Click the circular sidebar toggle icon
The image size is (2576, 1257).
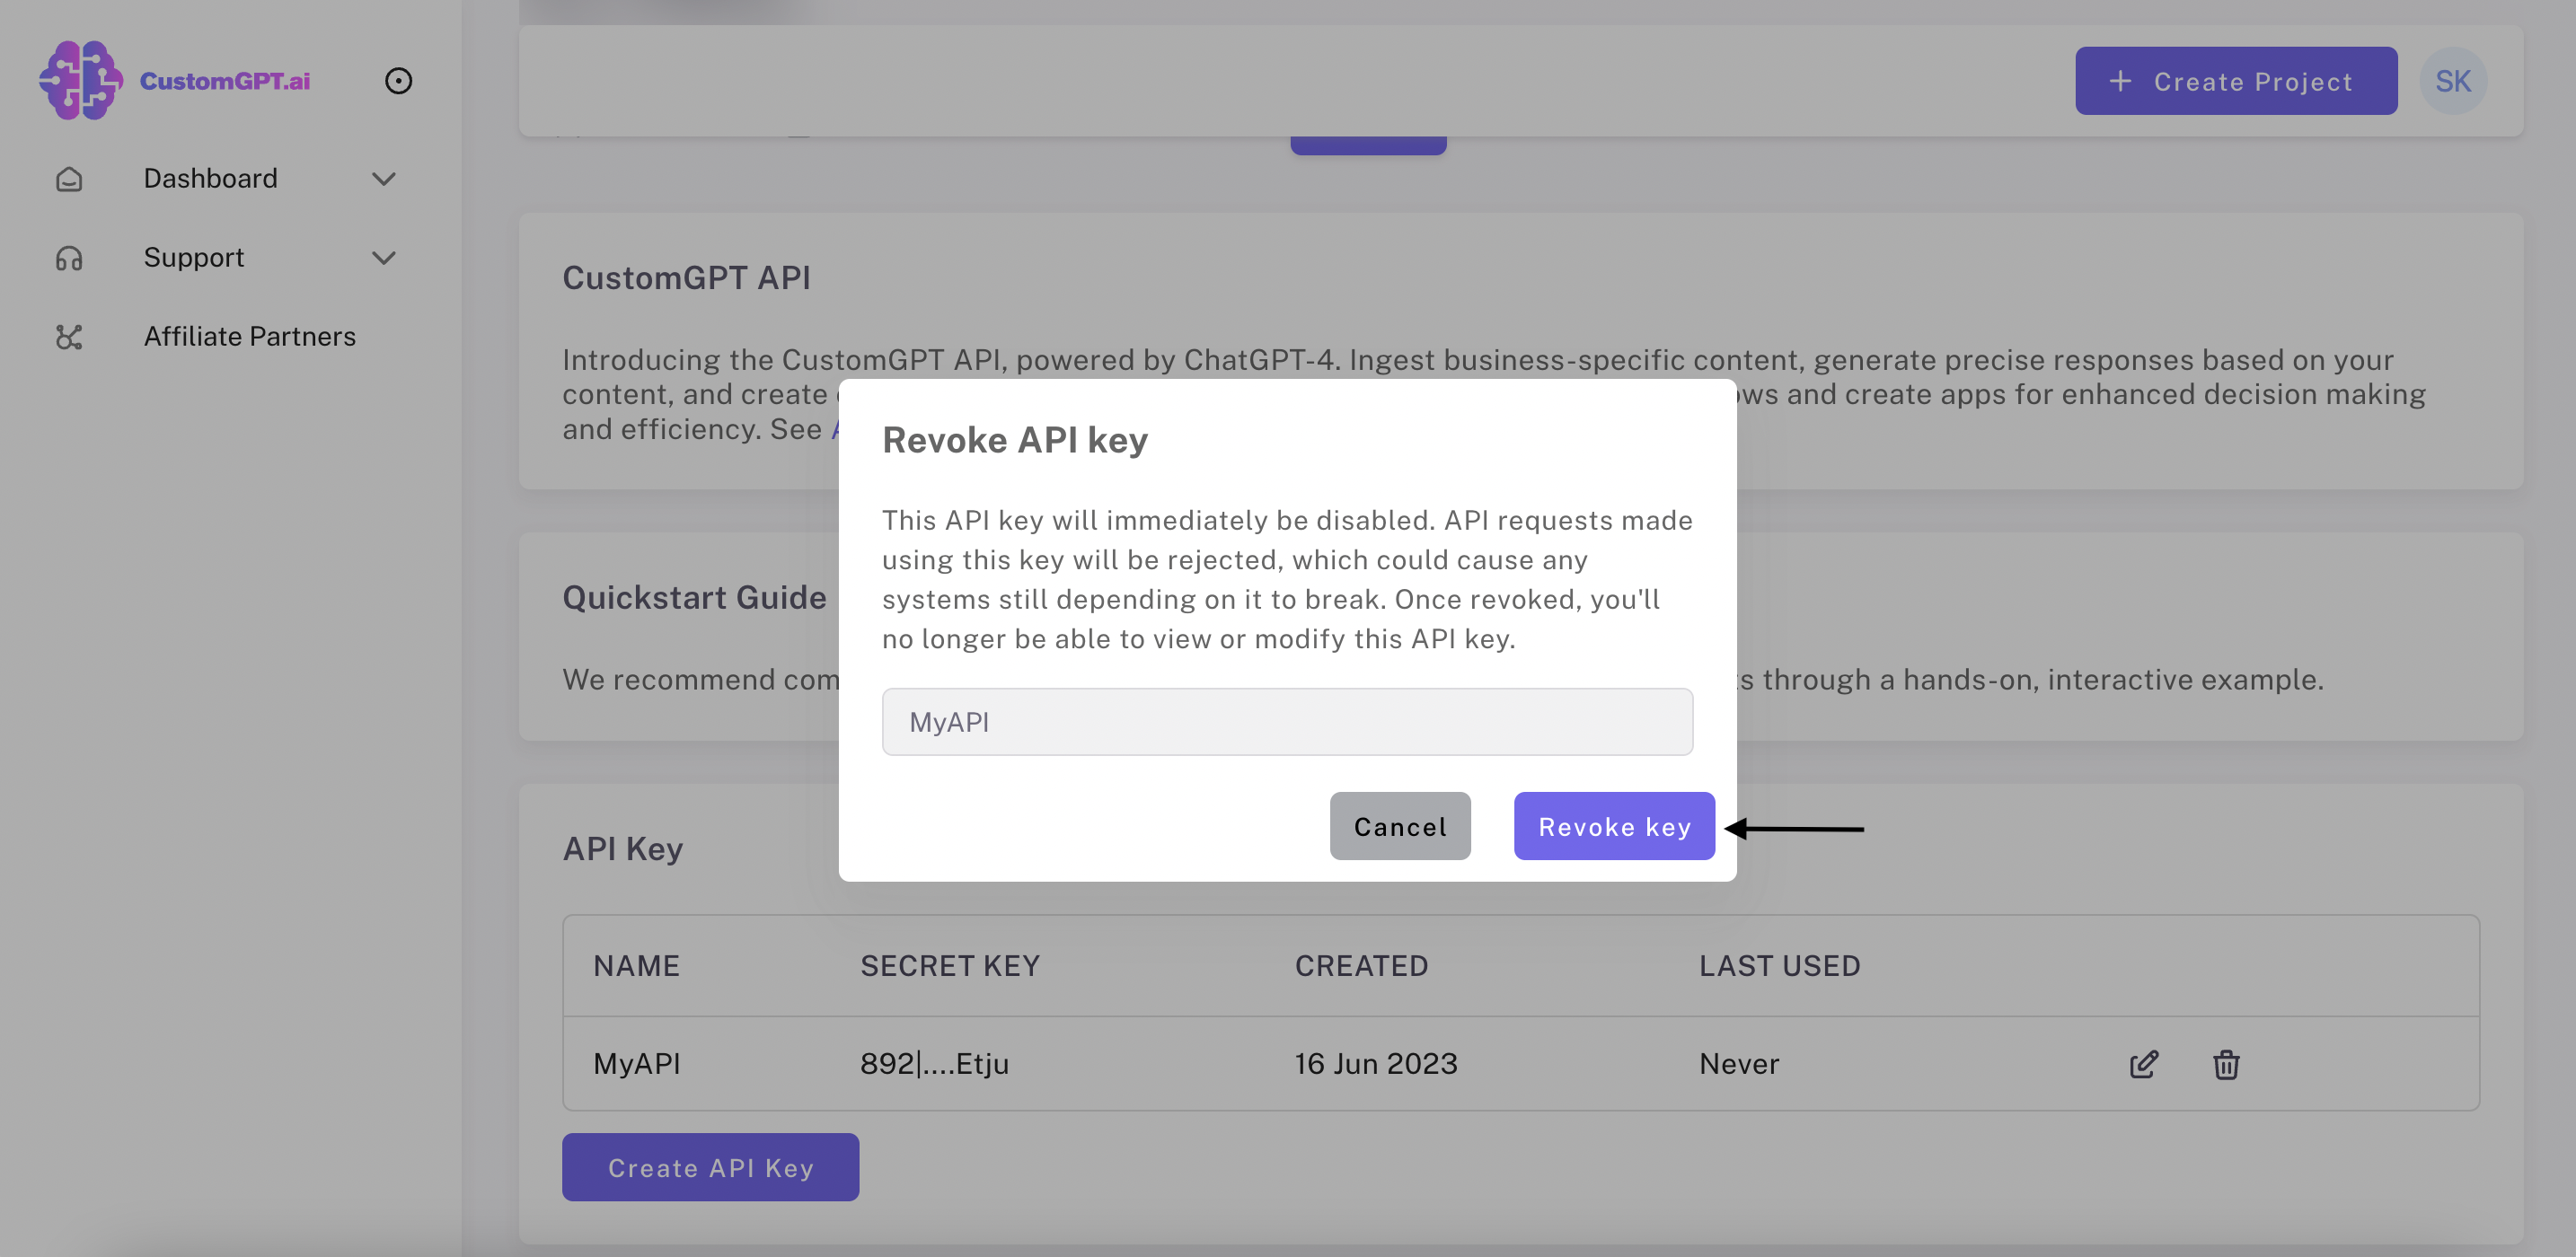coord(398,81)
